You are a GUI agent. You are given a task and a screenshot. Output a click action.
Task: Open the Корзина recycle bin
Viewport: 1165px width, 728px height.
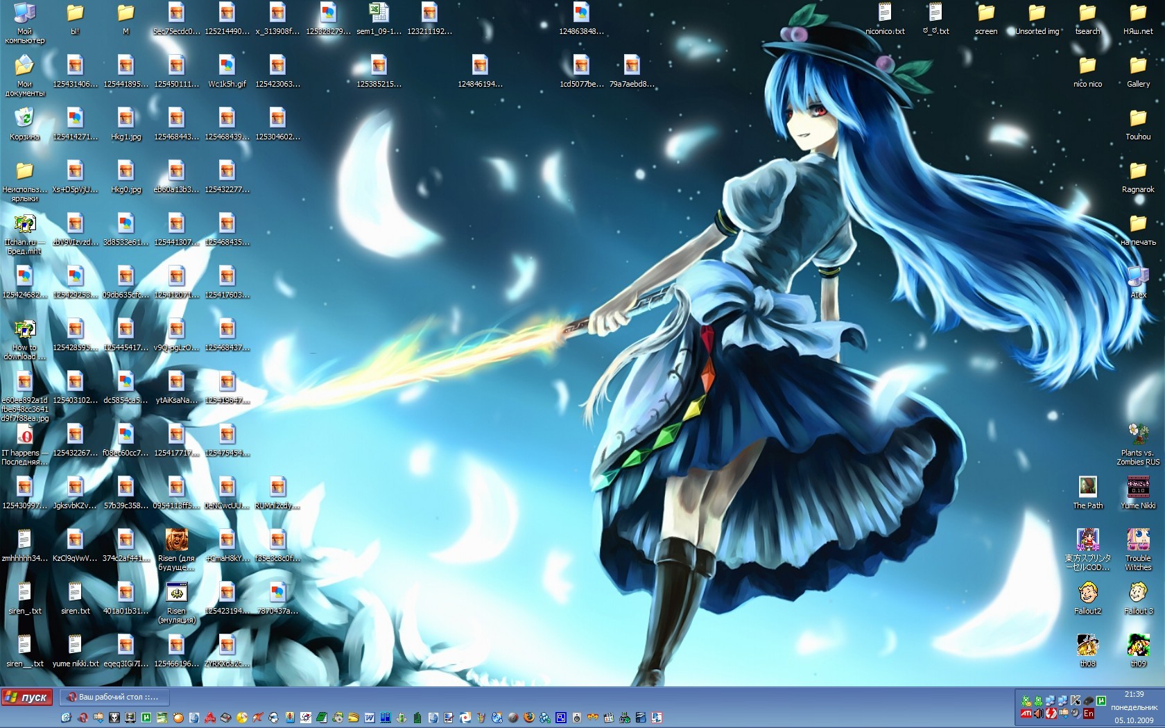click(x=25, y=123)
